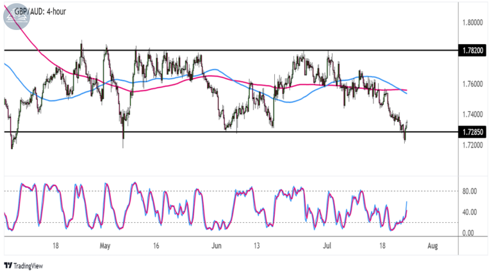Select the 1.78200 resistance price label
This screenshot has height=276, width=492.
tap(472, 50)
